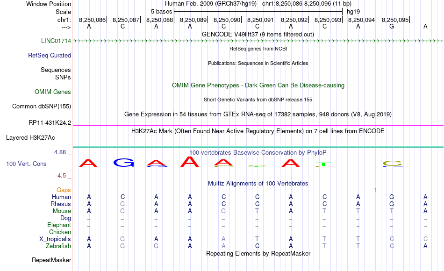Click the Publications: Sequences in Scientific Articles title
The height and width of the screenshot is (271, 444).
pyautogui.click(x=258, y=63)
